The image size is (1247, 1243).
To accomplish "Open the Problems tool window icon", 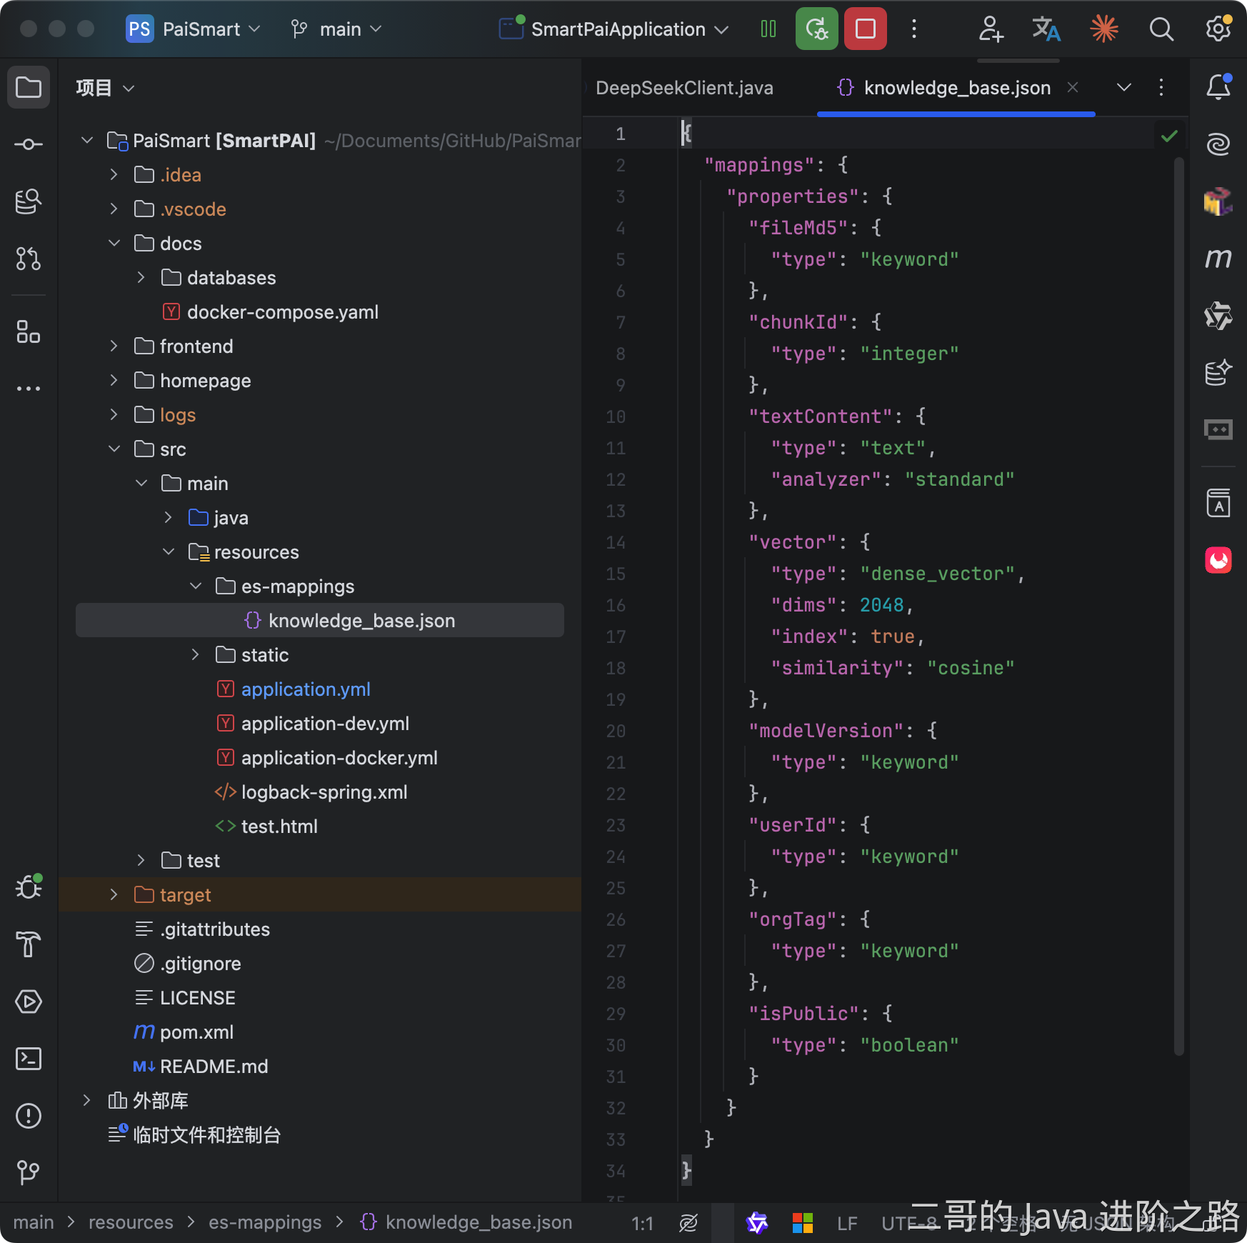I will pyautogui.click(x=29, y=1116).
